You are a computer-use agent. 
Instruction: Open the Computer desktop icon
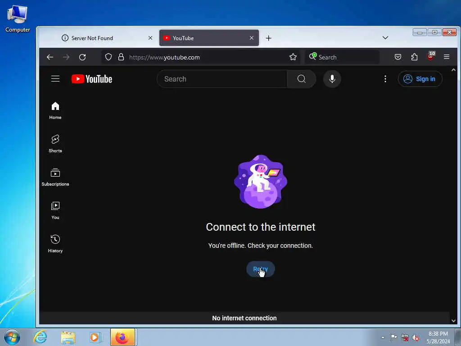(18, 19)
